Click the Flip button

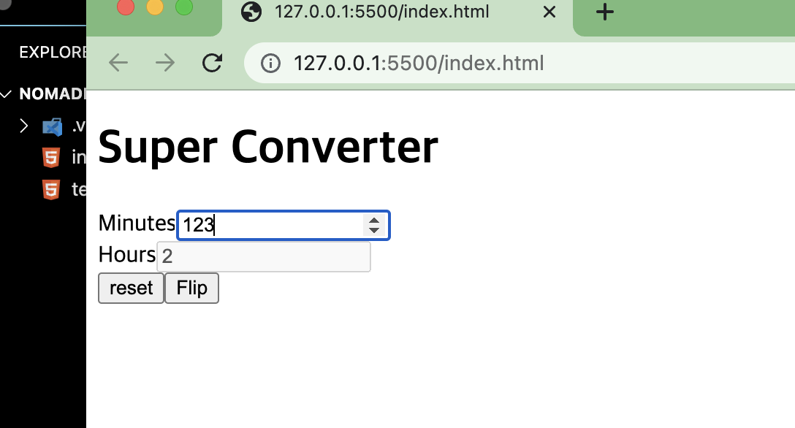[x=191, y=288]
